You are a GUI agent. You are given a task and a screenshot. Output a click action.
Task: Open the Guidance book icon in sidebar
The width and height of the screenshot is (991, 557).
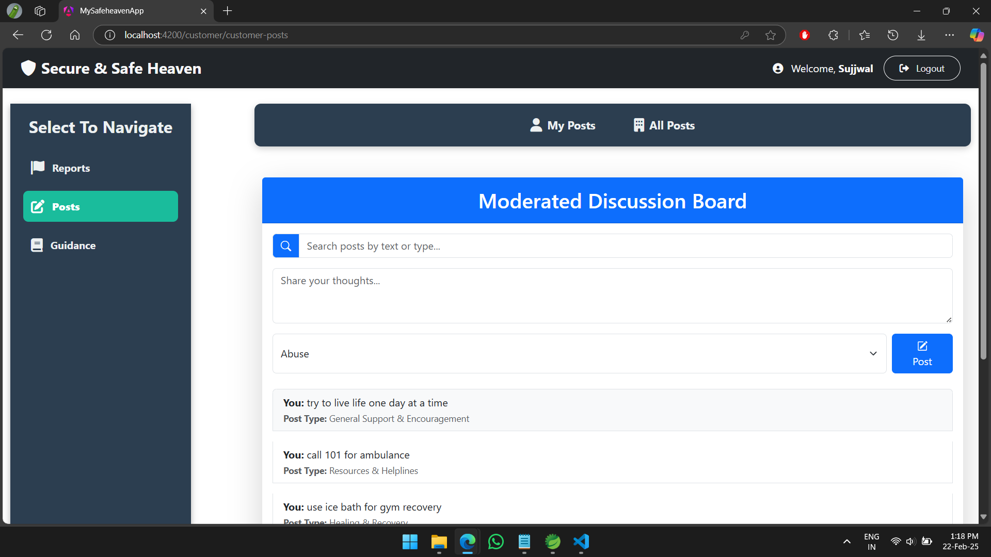37,245
